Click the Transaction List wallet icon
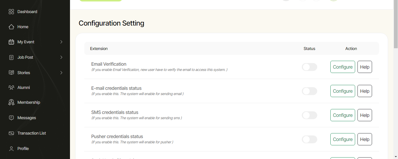This screenshot has width=398, height=159. pyautogui.click(x=11, y=133)
